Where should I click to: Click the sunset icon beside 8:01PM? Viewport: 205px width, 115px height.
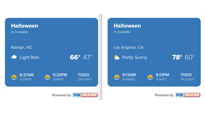click(x=150, y=77)
